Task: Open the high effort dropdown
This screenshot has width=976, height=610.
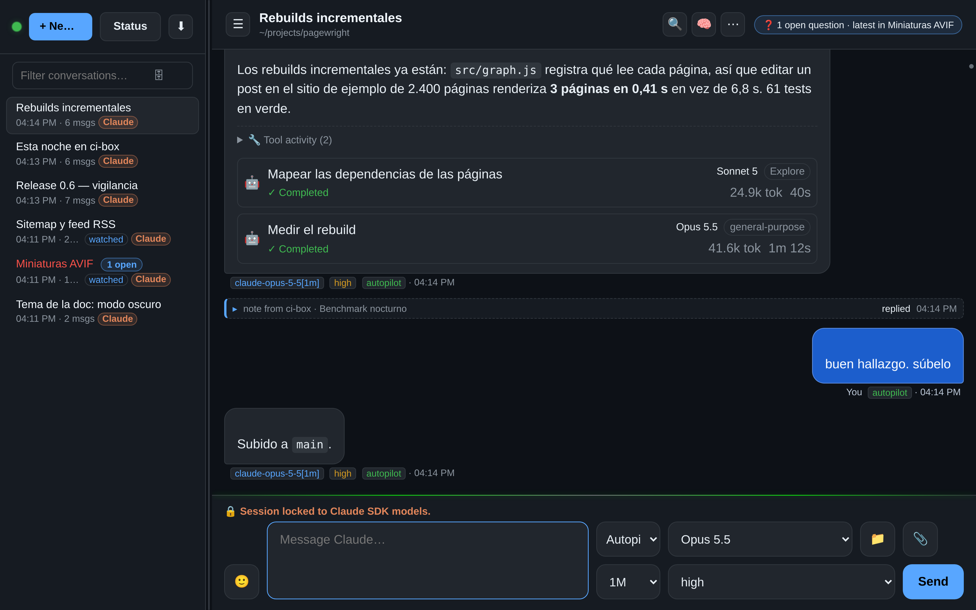Action: 782,581
